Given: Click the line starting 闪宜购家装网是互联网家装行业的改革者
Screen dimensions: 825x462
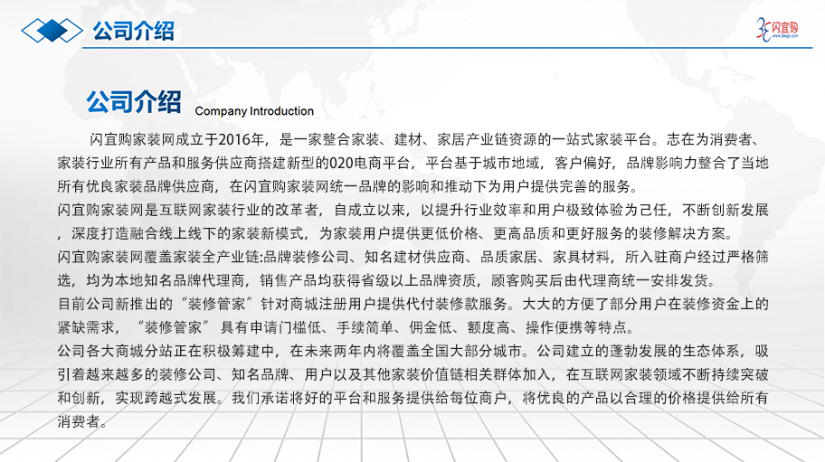Looking at the screenshot, I should (x=413, y=211).
